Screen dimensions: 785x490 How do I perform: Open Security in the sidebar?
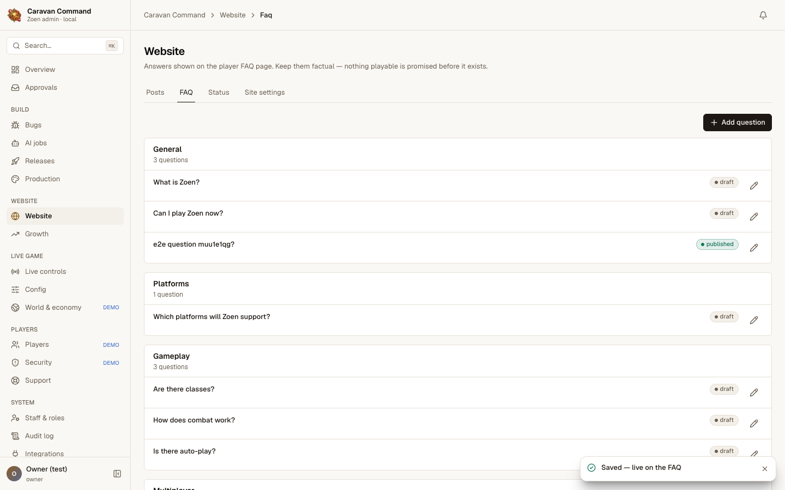coord(65,363)
